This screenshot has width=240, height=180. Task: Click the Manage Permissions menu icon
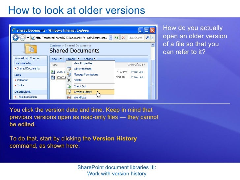click(69, 75)
